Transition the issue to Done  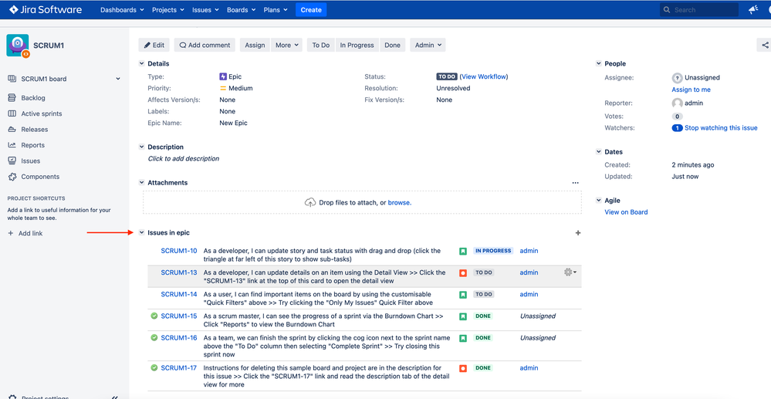click(392, 45)
